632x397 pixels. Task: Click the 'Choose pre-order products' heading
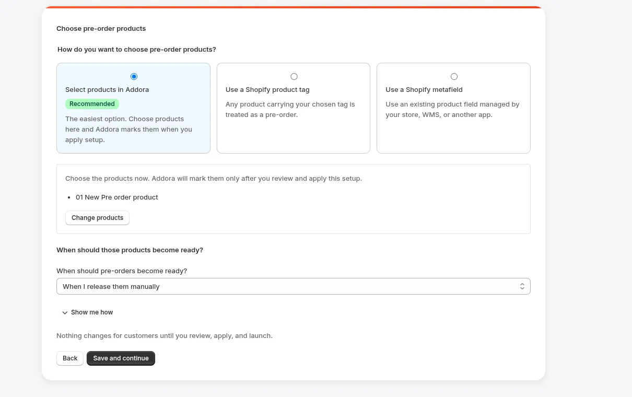click(x=101, y=28)
